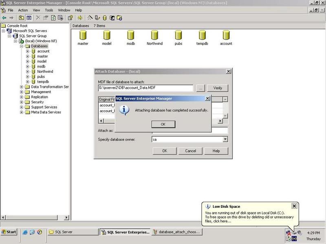Open Internet Explorer from quick launch
This screenshot has width=326, height=244.
click(25, 232)
